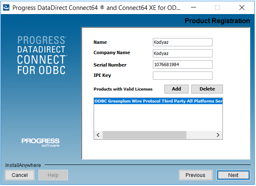
Task: Click the left arrow of license list scrollbar
Action: tap(98, 135)
